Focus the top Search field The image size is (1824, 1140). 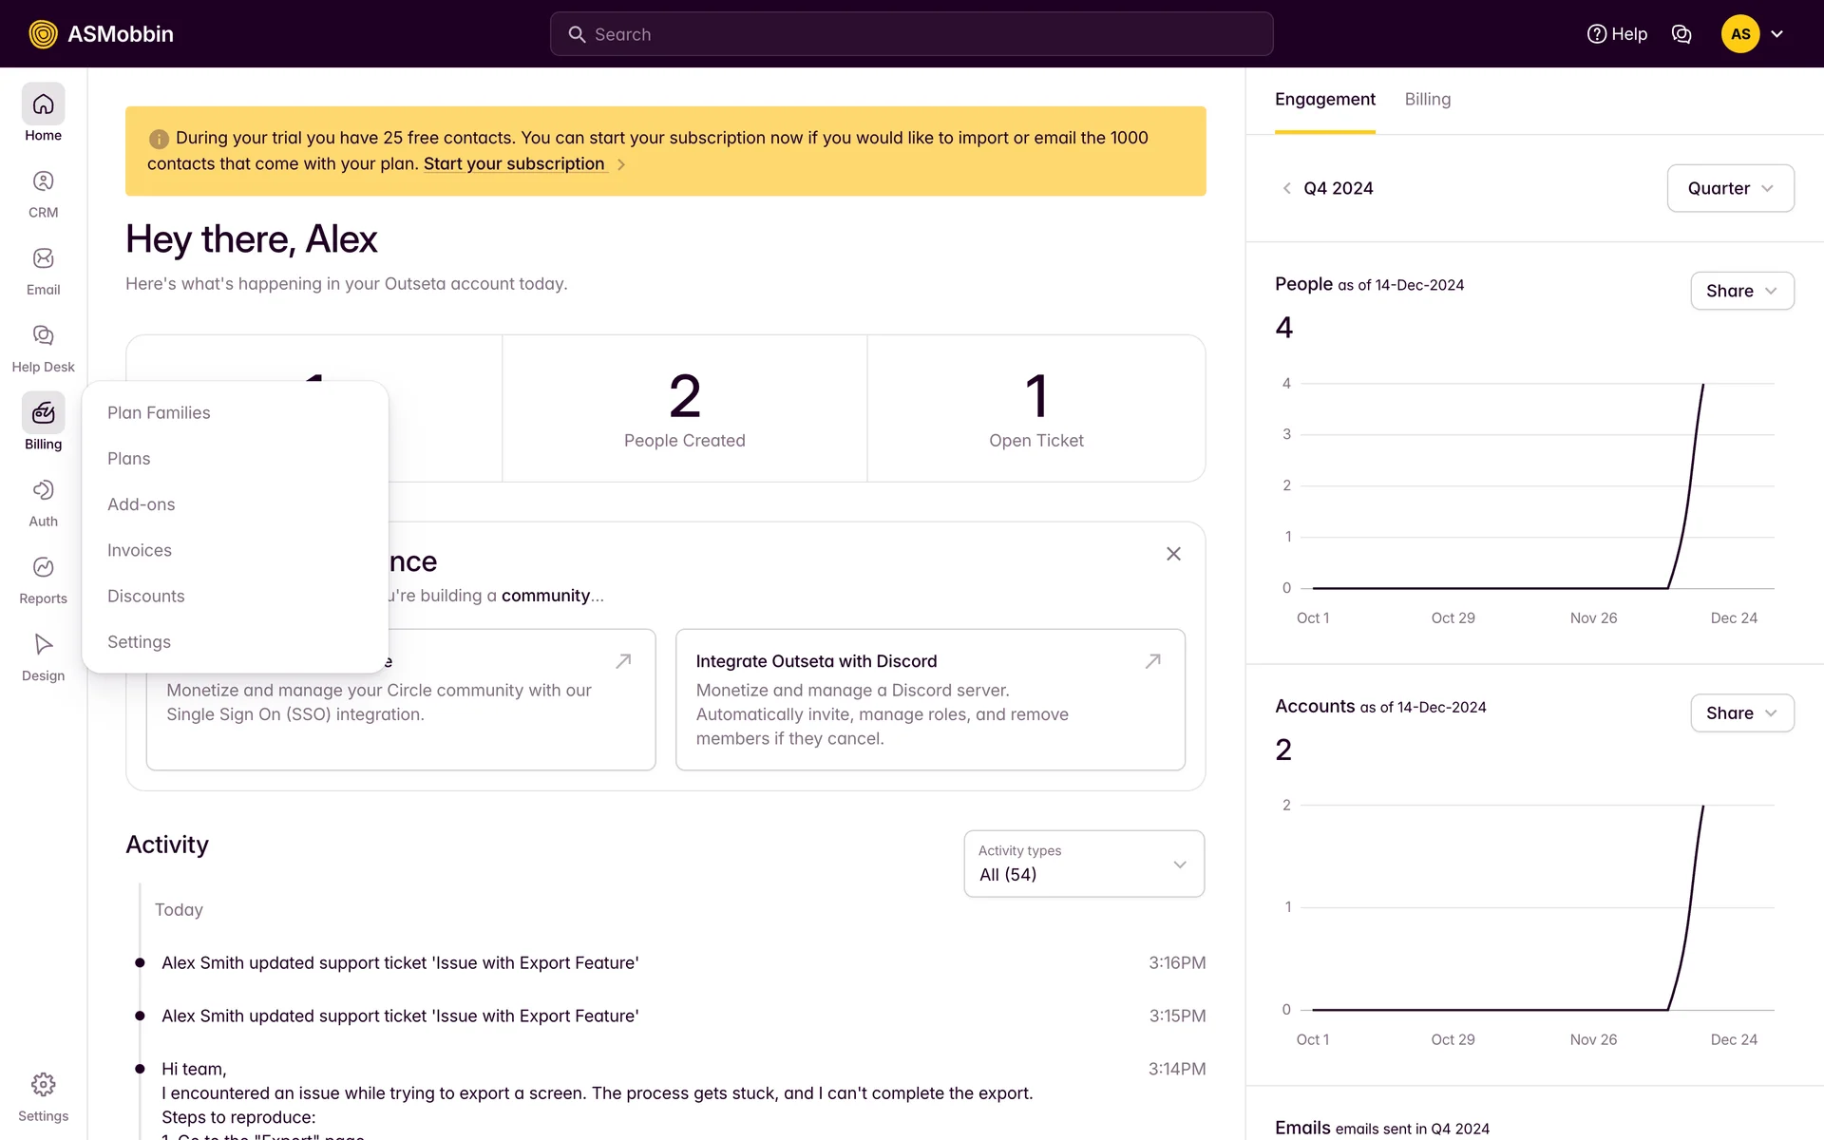911,34
